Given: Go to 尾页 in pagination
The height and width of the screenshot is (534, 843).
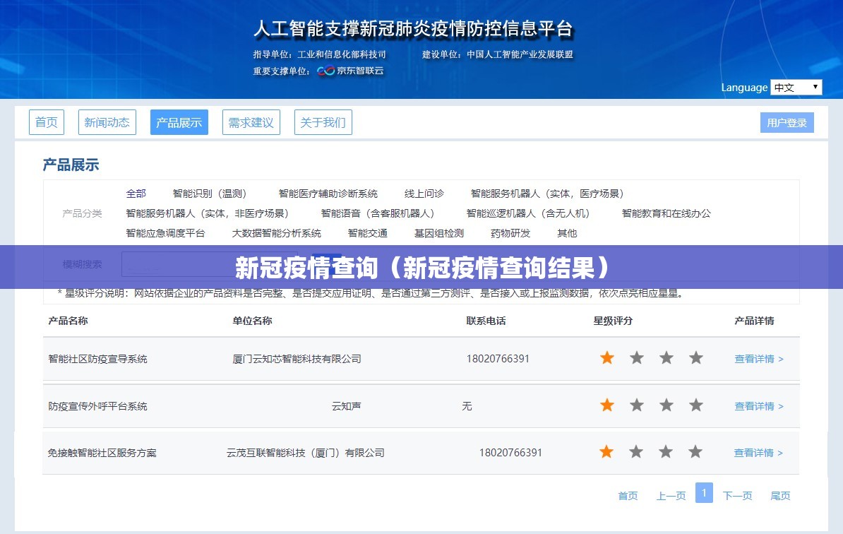Looking at the screenshot, I should pos(781,496).
